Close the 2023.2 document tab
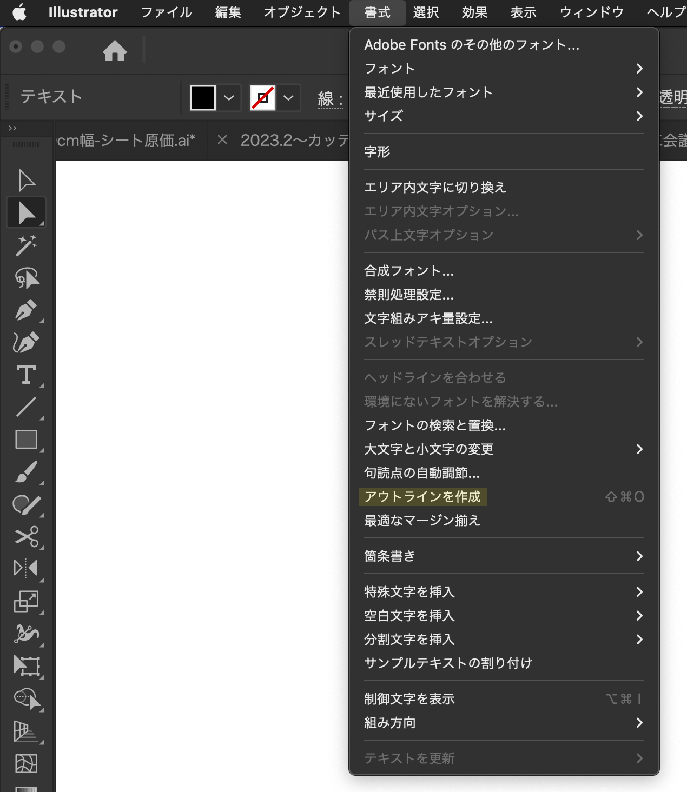Screen dimensions: 687x792 222,140
